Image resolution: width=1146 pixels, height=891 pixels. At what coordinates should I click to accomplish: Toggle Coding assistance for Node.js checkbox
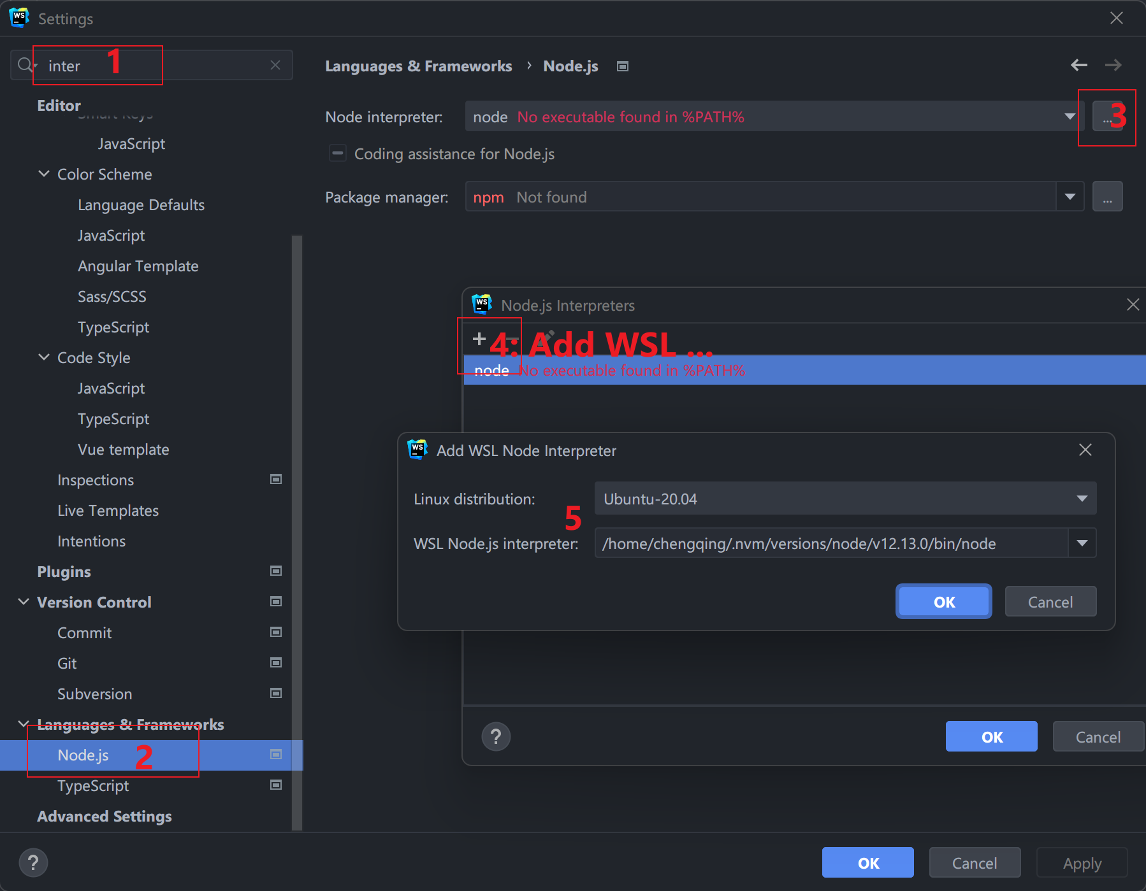coord(337,153)
